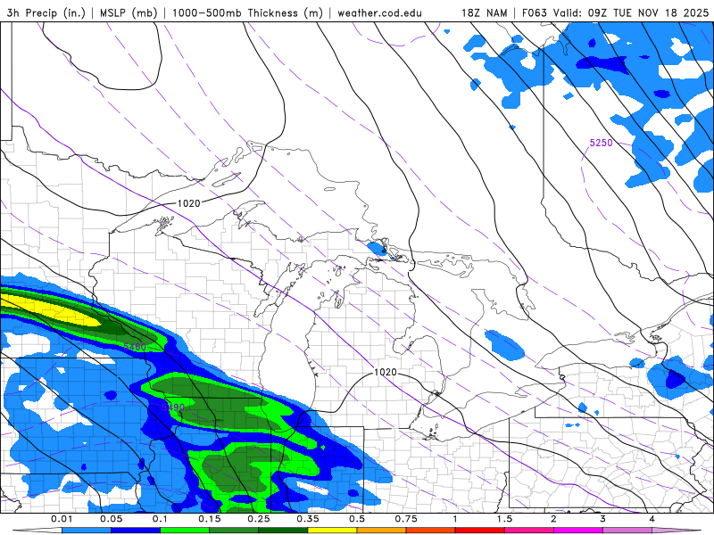Click the 1020 isobar label in southern Michigan
This screenshot has height=535, width=714.
386,372
